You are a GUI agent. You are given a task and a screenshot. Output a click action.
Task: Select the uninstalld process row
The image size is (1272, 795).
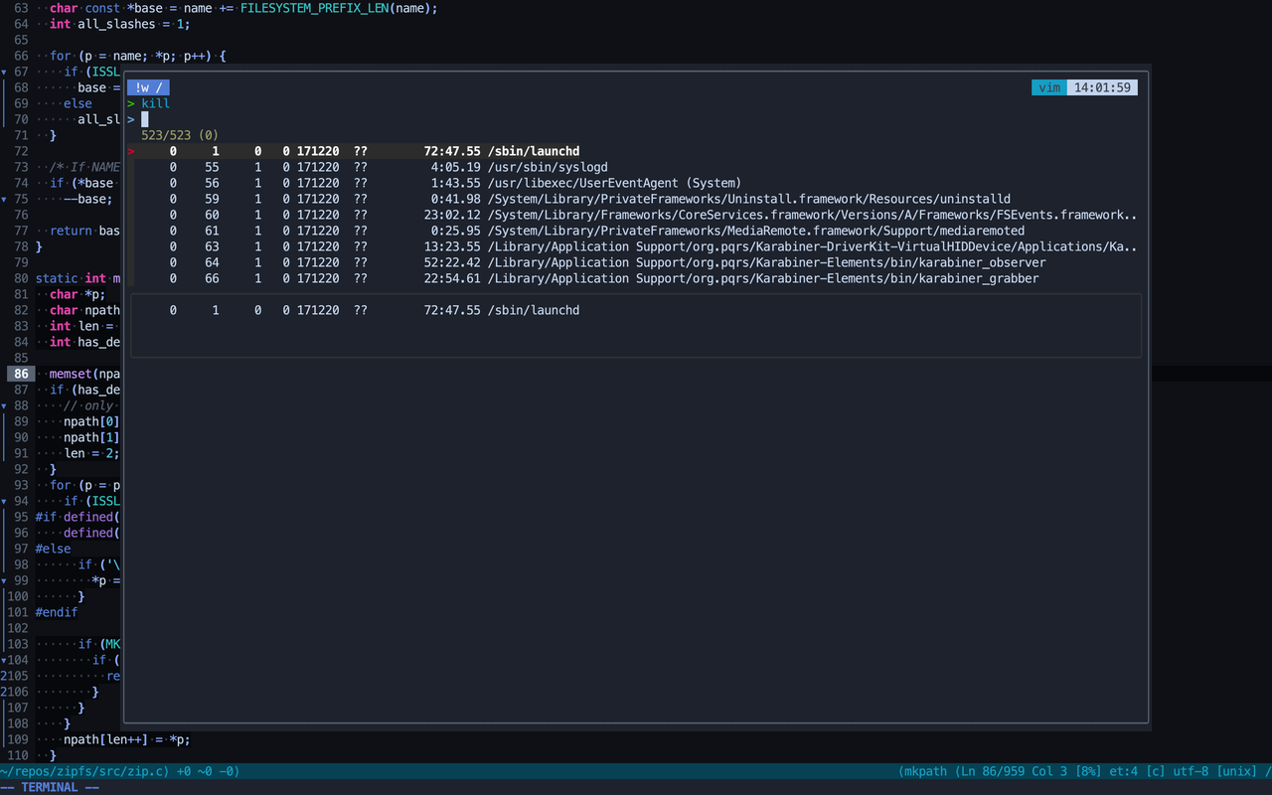(x=634, y=199)
